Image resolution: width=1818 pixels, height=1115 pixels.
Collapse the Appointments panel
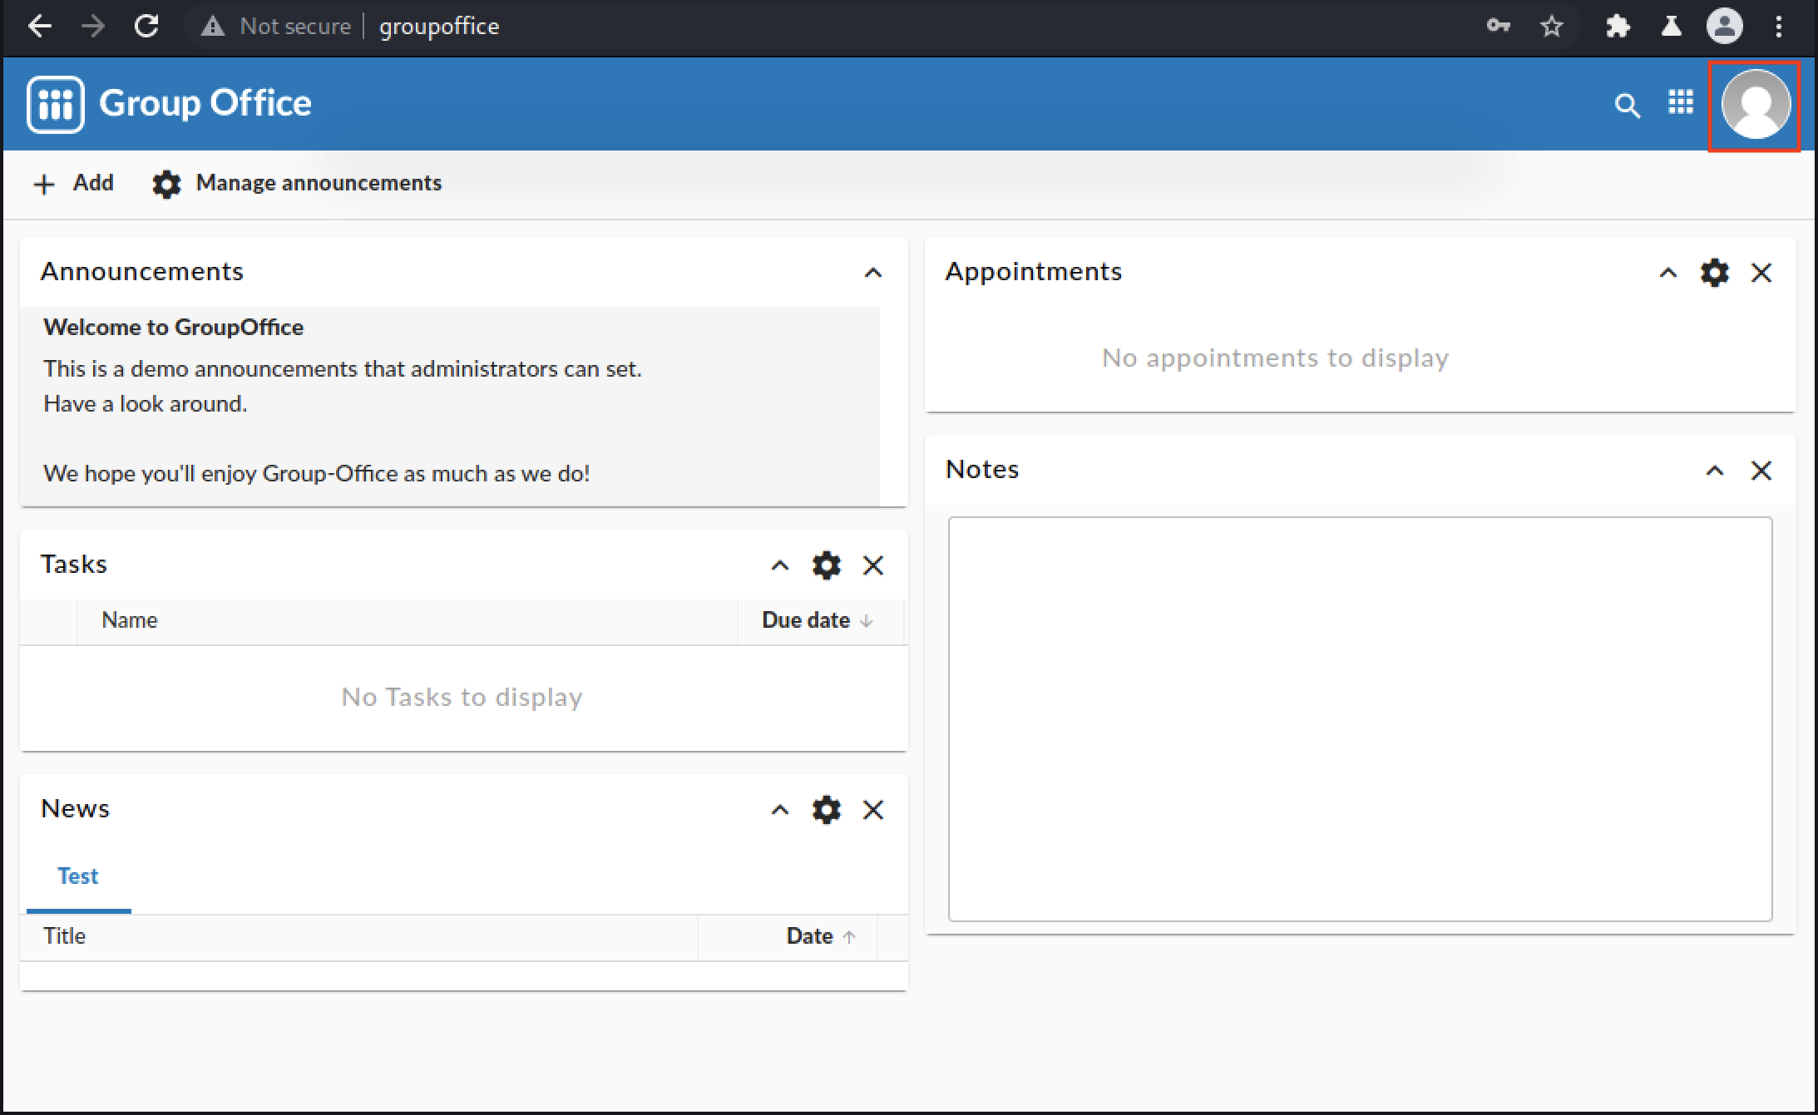pyautogui.click(x=1667, y=273)
